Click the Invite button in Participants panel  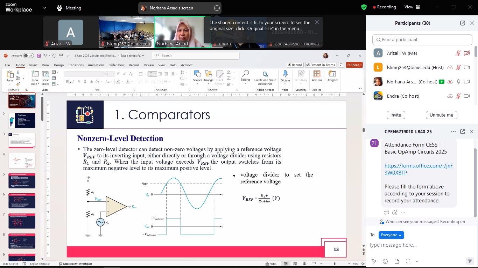point(396,115)
